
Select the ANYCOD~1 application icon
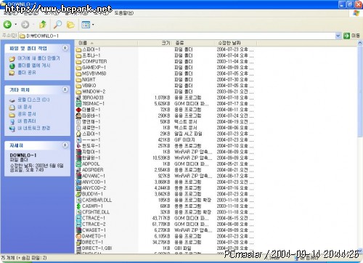(x=78, y=182)
